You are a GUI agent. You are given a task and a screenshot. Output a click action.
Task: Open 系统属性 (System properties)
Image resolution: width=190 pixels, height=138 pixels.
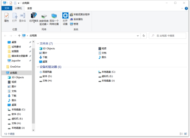coord(76,19)
